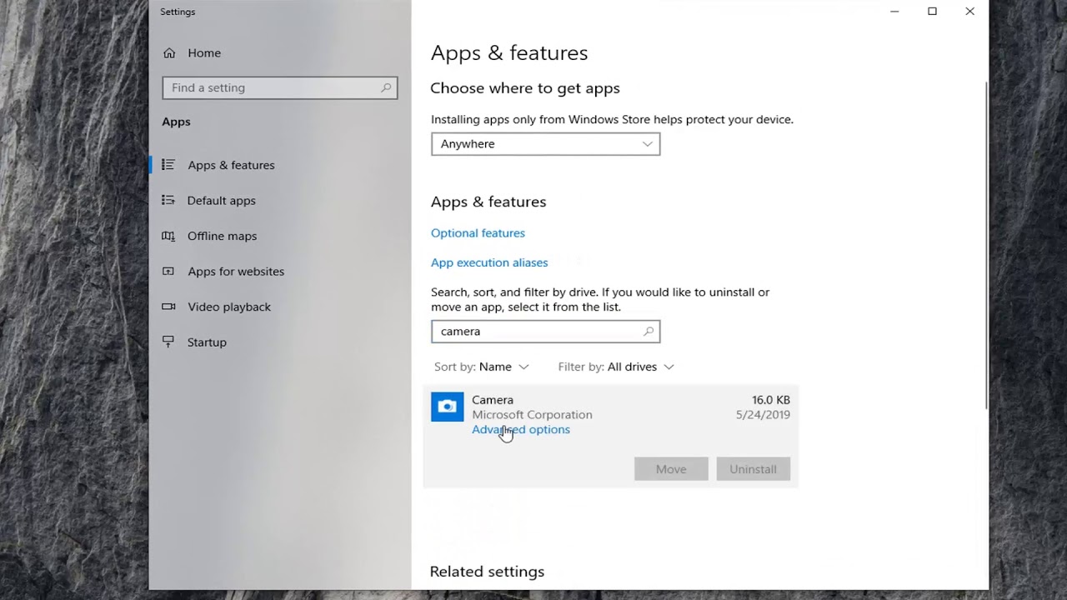Click the Apps & features list icon

pyautogui.click(x=168, y=165)
